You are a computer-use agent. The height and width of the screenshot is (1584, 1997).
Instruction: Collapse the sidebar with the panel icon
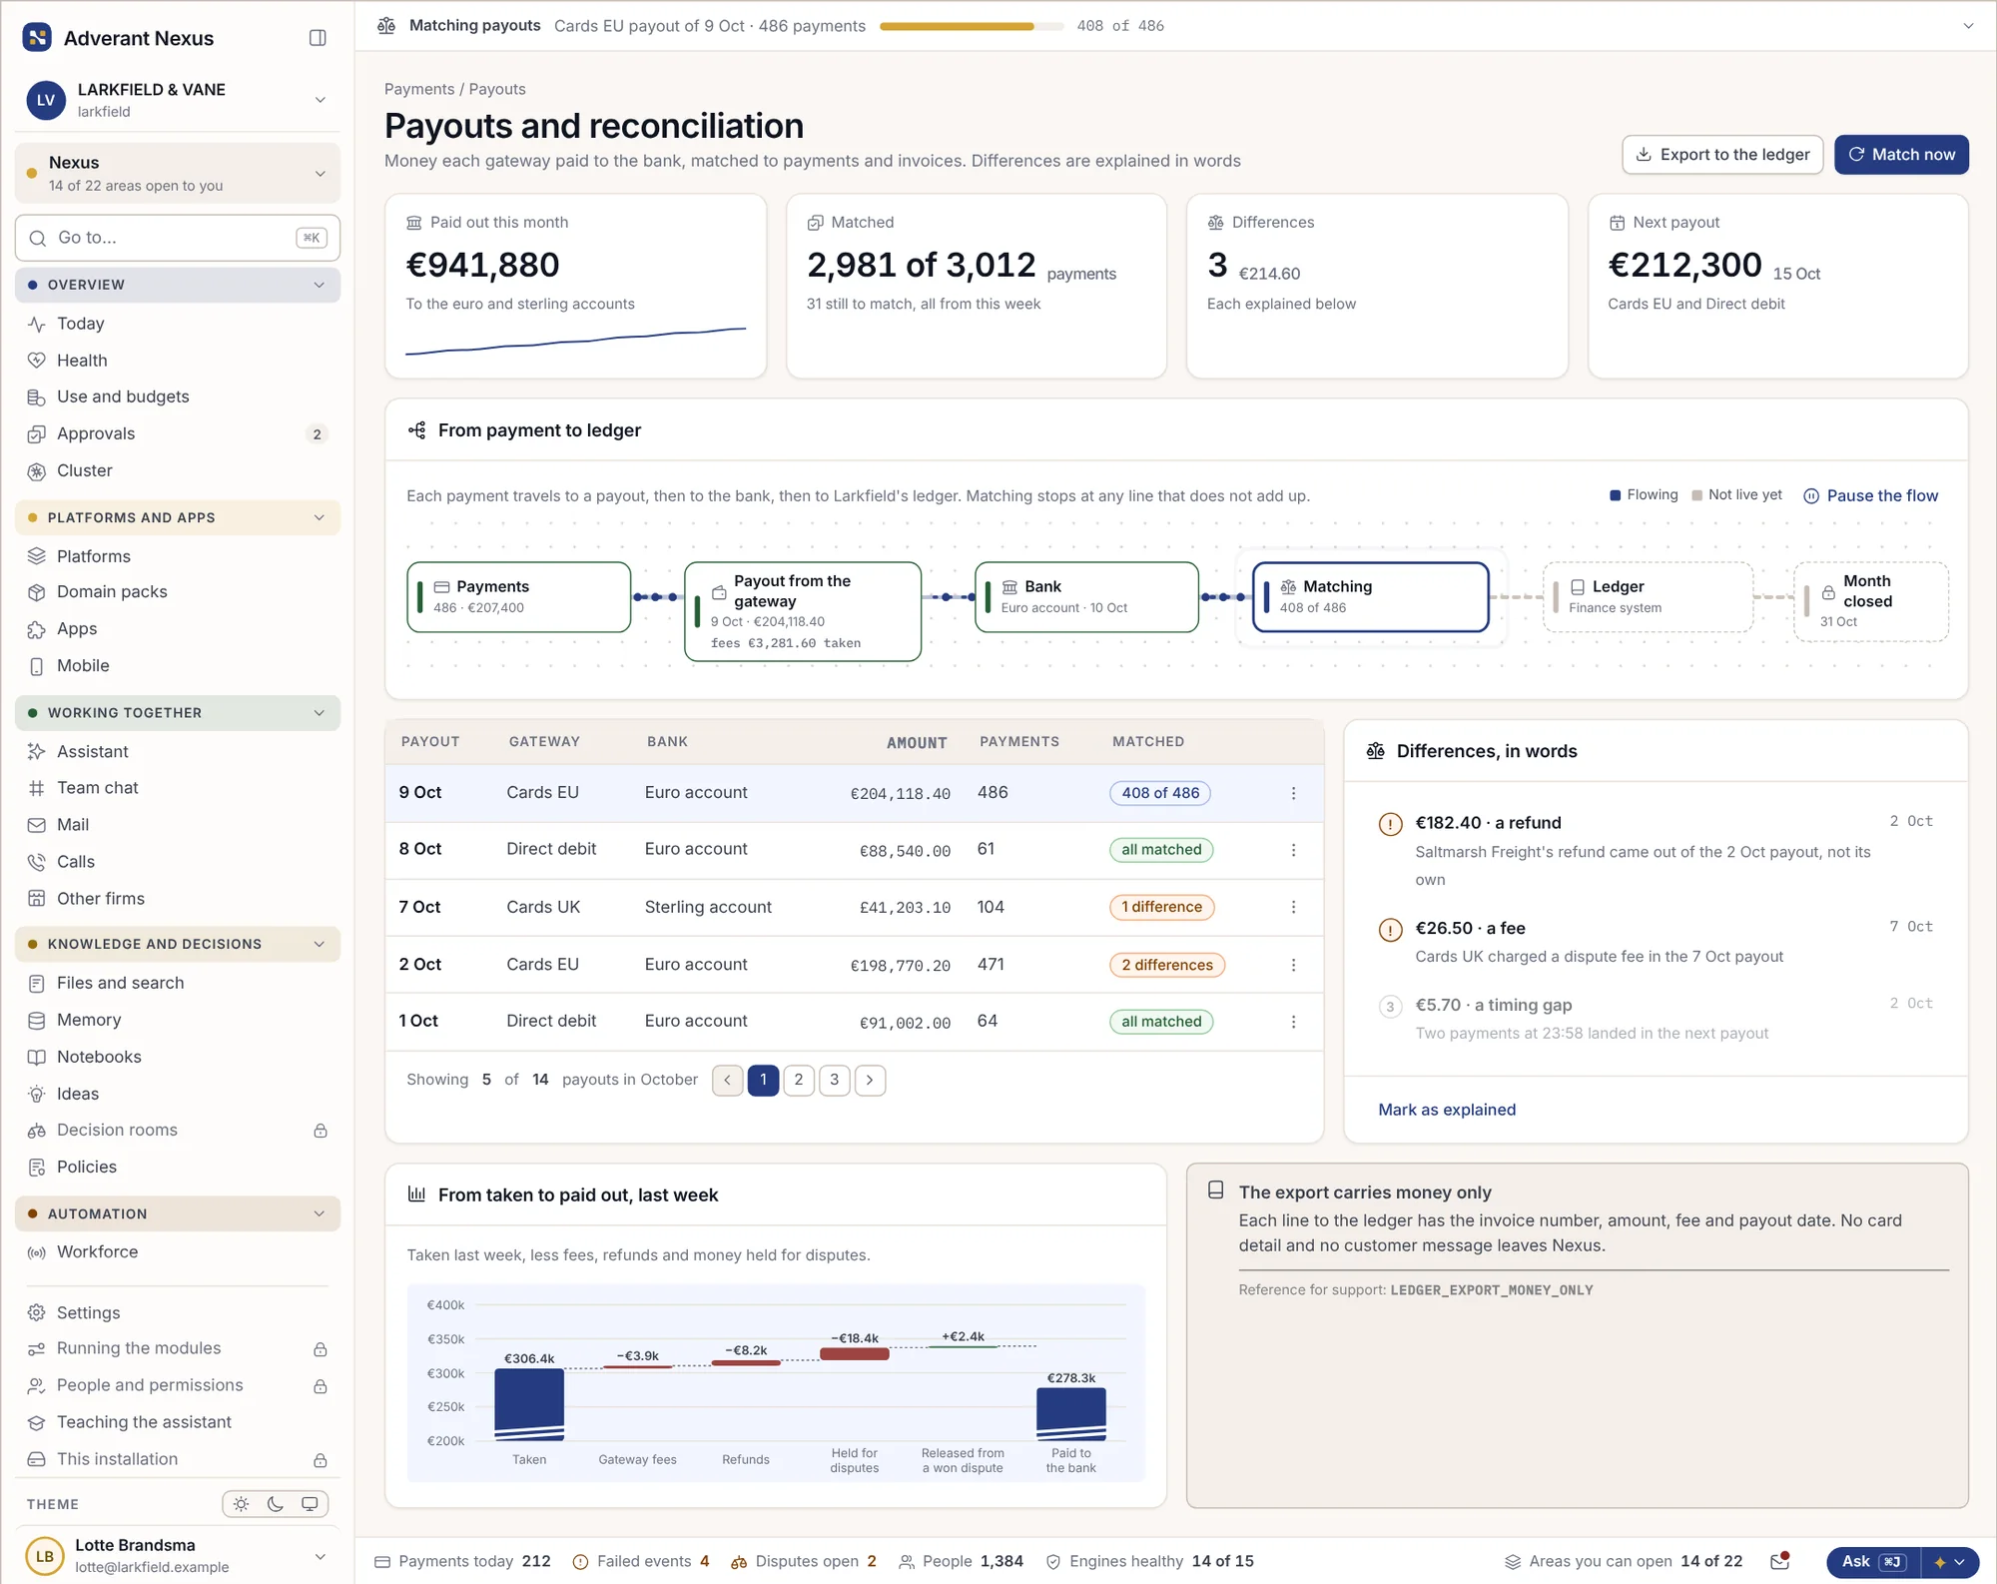(318, 38)
